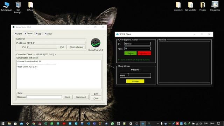Open the volume control in system tray
This screenshot has width=224, height=126.
tap(201, 124)
